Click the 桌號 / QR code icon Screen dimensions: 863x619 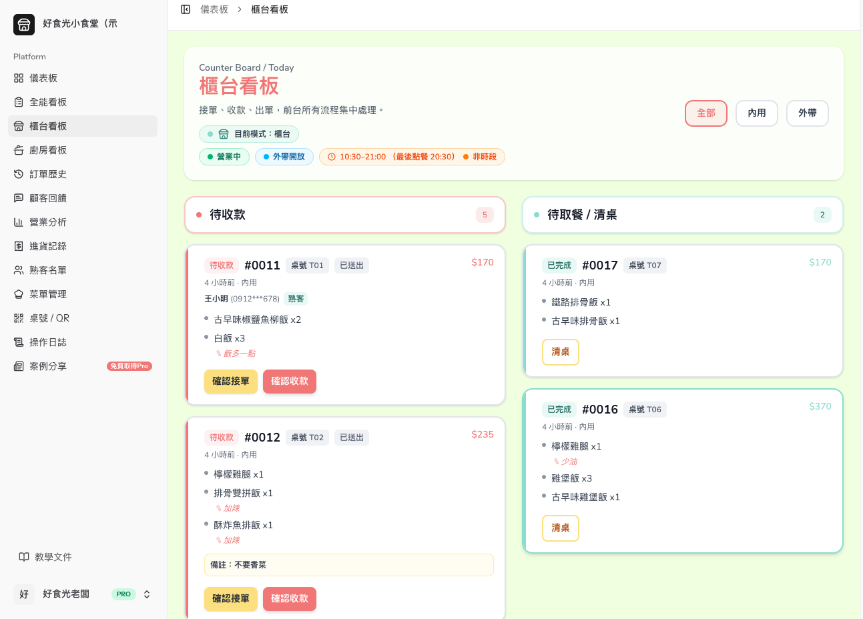coord(19,318)
